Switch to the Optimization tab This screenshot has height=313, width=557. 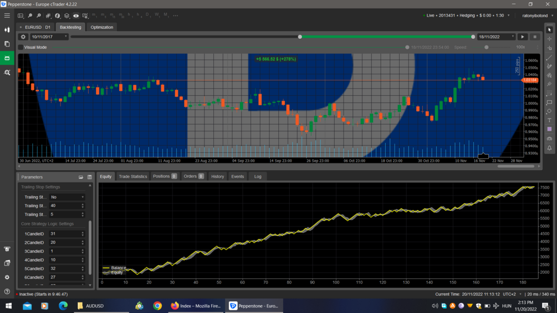101,27
